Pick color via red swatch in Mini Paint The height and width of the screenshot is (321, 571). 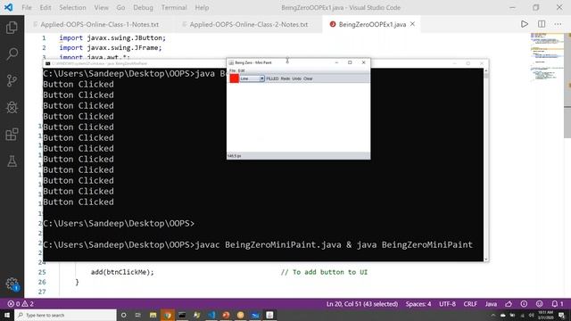click(x=234, y=78)
